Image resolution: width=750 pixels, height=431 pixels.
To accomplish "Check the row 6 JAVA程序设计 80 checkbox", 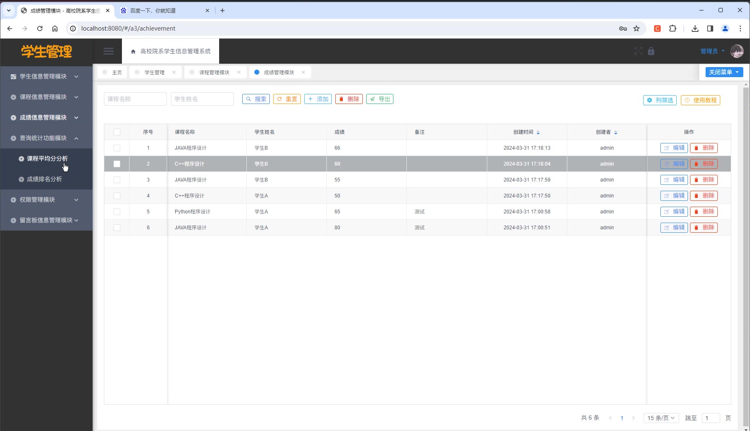I will click(117, 228).
